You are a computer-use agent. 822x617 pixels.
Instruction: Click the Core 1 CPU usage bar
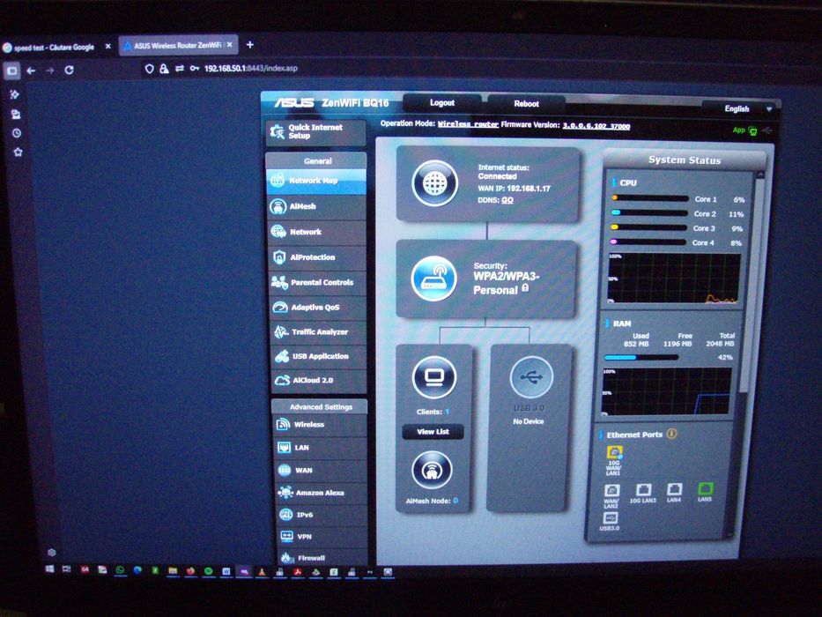[x=649, y=198]
